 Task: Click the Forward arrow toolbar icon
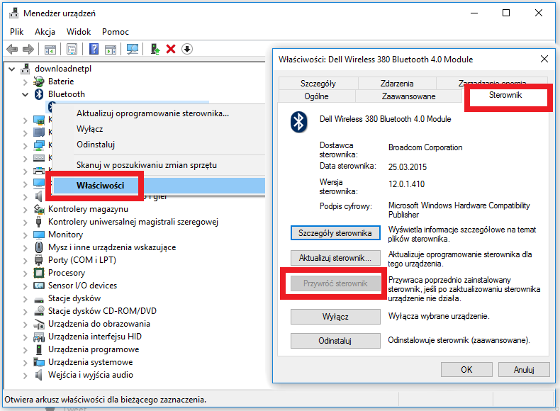pyautogui.click(x=28, y=49)
